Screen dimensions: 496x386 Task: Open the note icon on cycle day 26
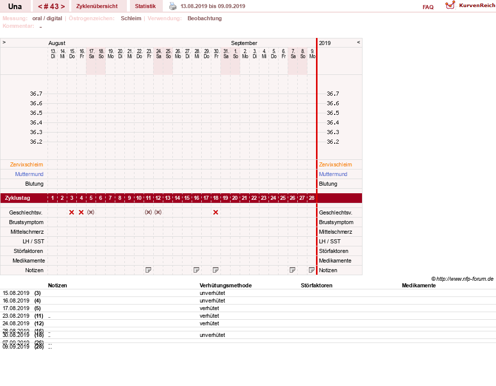(x=293, y=270)
